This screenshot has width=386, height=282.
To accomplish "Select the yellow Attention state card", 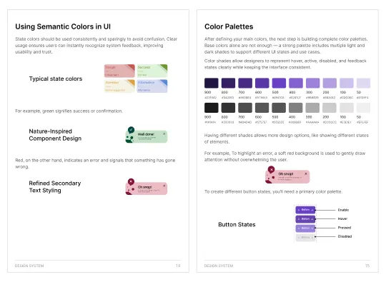I will (119, 86).
